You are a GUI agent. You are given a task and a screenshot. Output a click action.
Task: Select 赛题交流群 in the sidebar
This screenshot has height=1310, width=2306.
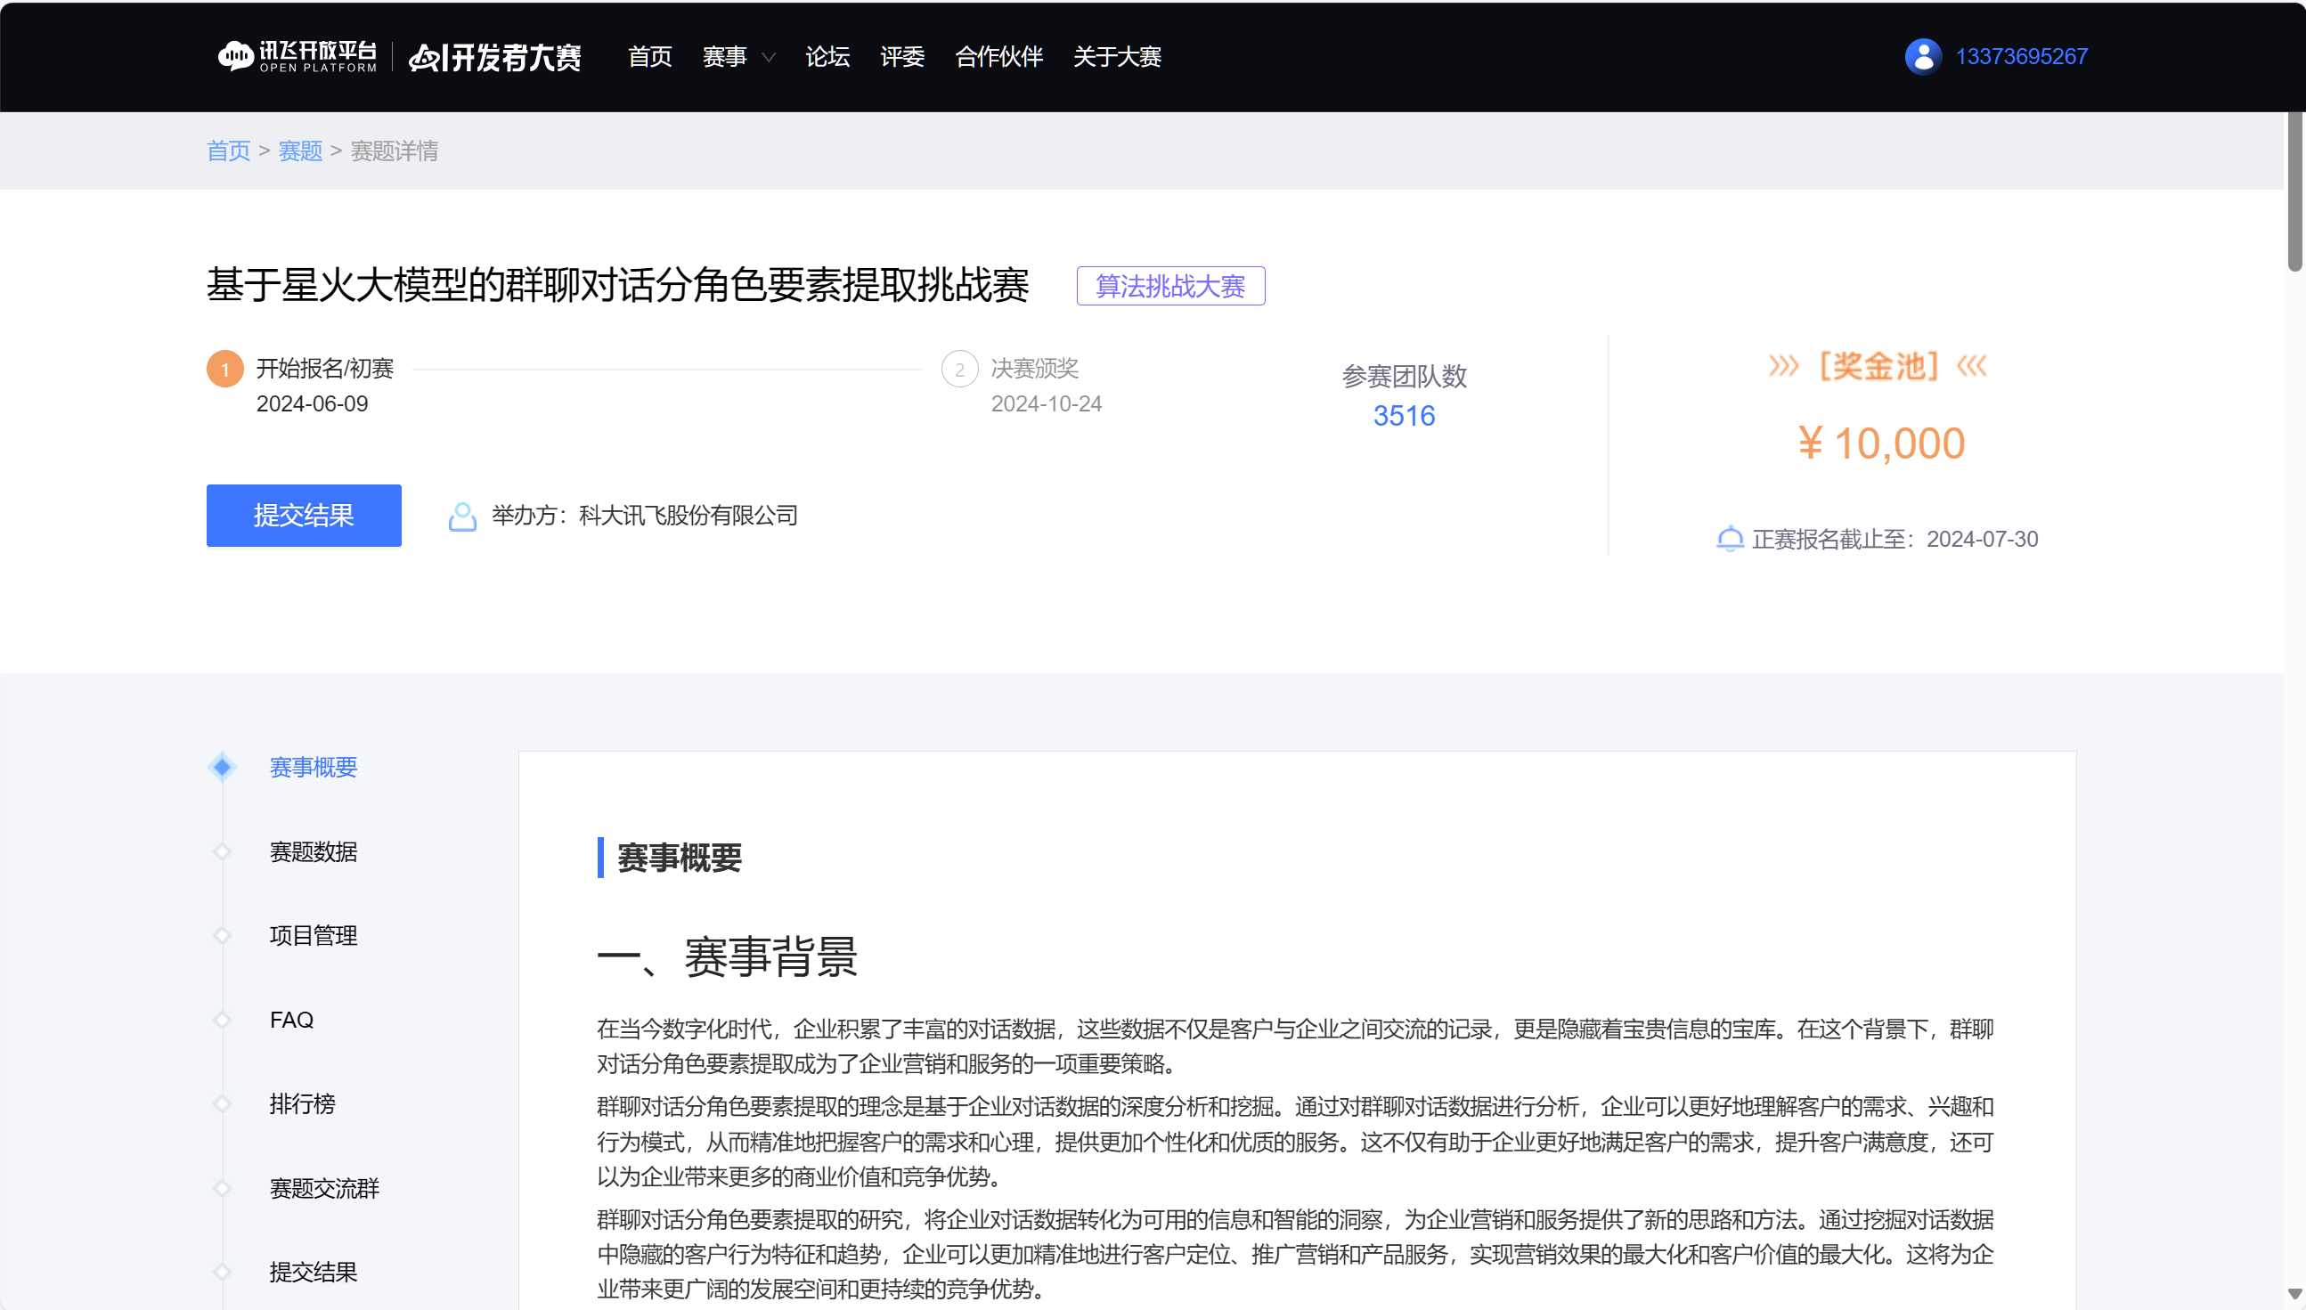click(324, 1188)
